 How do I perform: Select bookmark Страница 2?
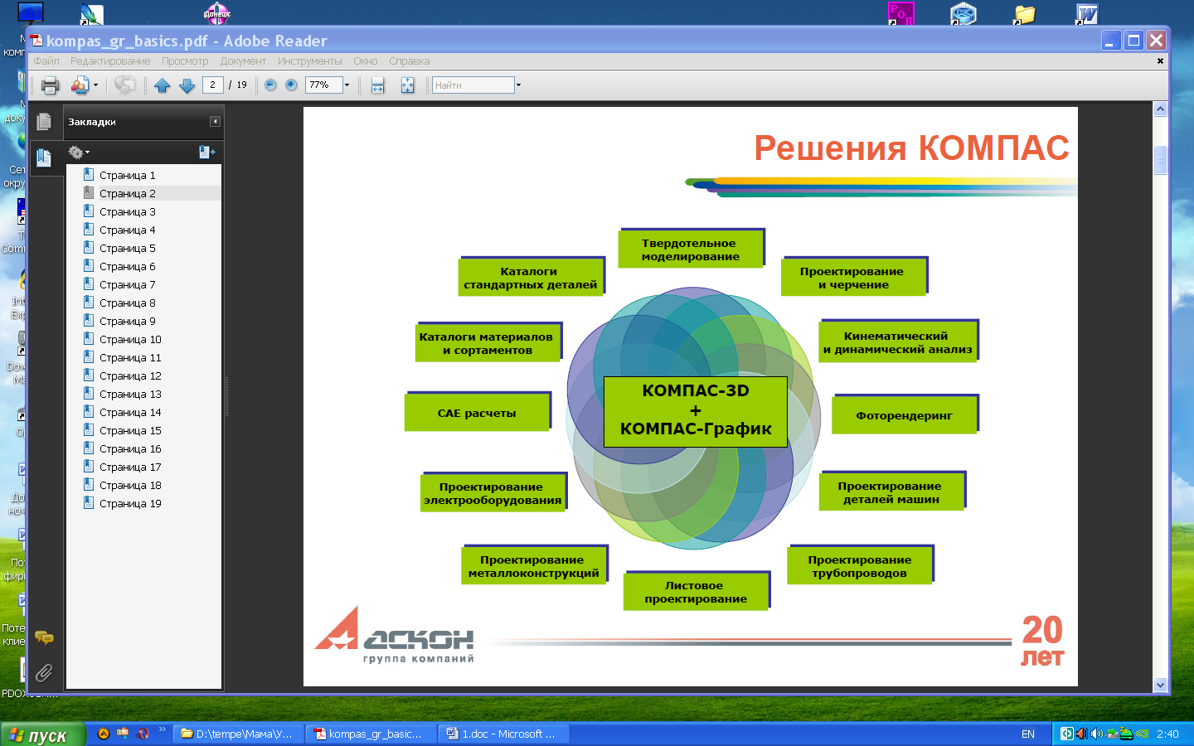(x=127, y=193)
